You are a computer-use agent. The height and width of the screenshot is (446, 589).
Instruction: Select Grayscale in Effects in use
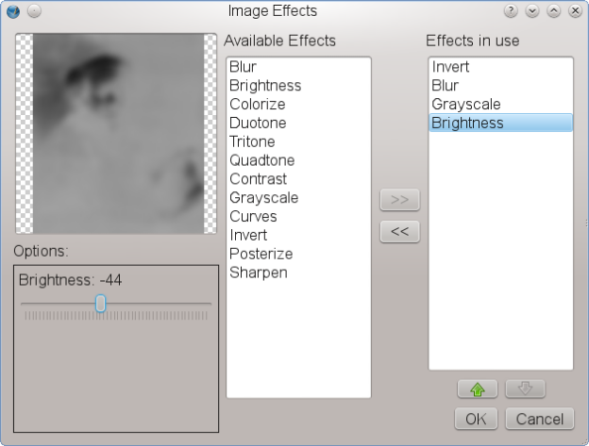tap(466, 105)
